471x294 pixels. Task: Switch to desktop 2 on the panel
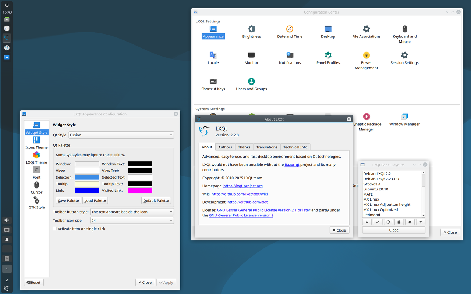[x=7, y=280]
